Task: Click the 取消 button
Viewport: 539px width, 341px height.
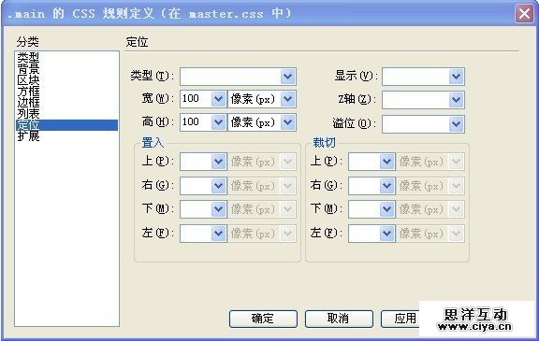Action: click(x=339, y=319)
